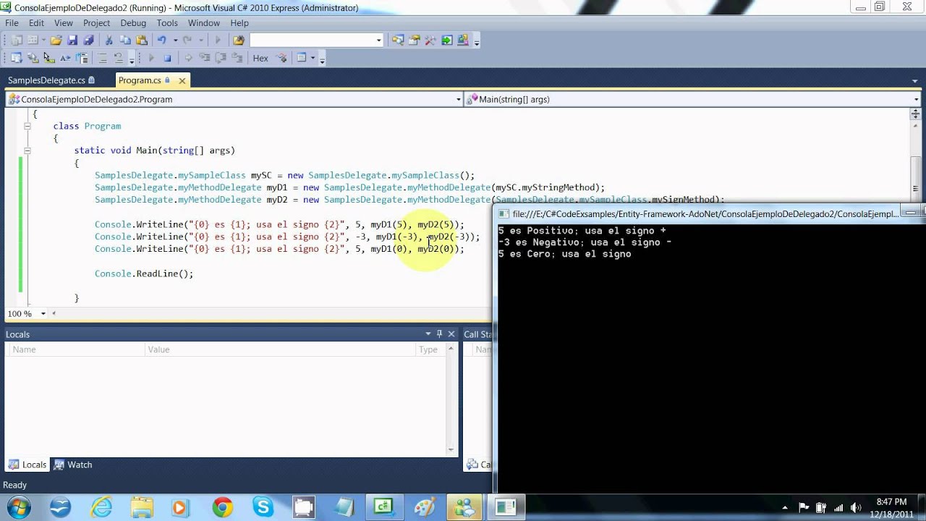Click the Find in Files icon

[x=239, y=41]
